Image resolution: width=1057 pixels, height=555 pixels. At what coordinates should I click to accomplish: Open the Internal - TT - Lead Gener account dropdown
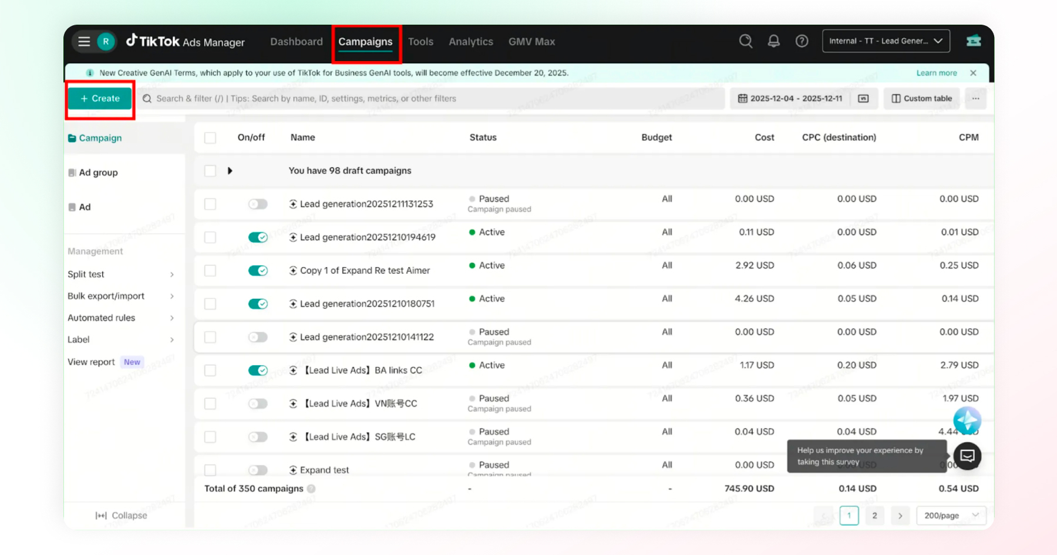(886, 41)
